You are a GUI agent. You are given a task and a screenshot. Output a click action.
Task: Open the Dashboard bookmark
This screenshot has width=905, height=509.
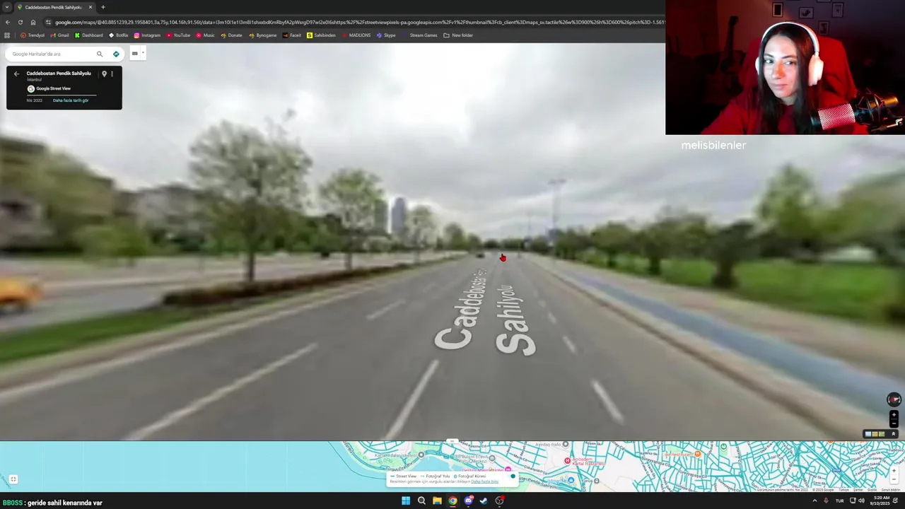click(89, 35)
